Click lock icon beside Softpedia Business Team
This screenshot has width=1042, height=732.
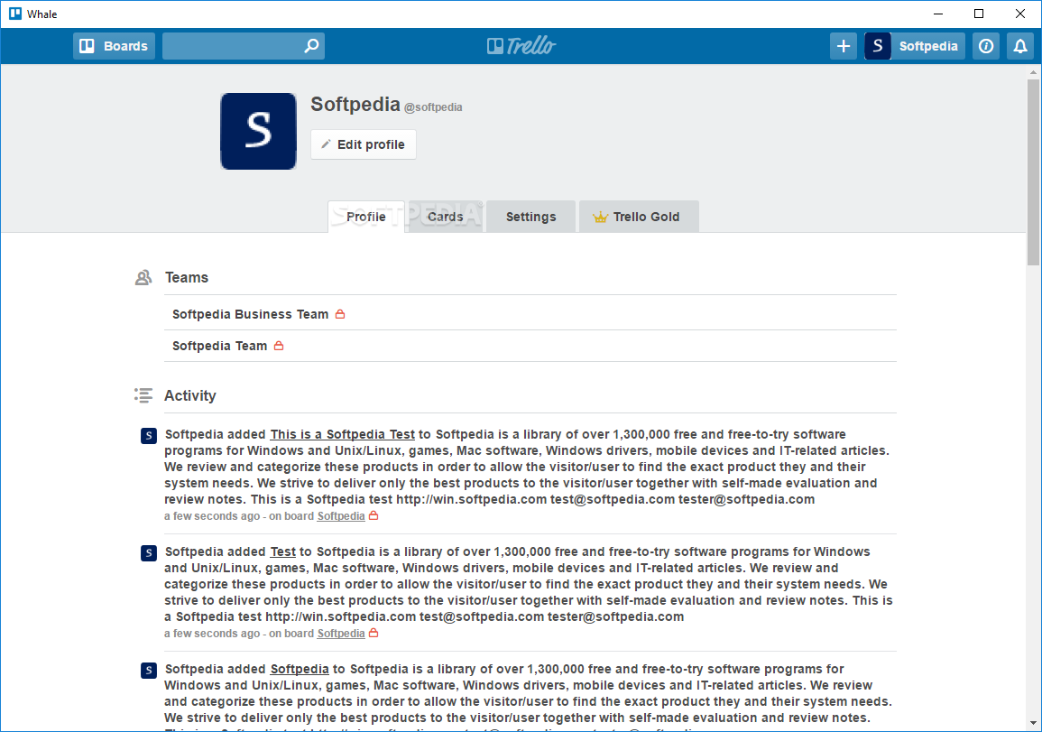(340, 314)
